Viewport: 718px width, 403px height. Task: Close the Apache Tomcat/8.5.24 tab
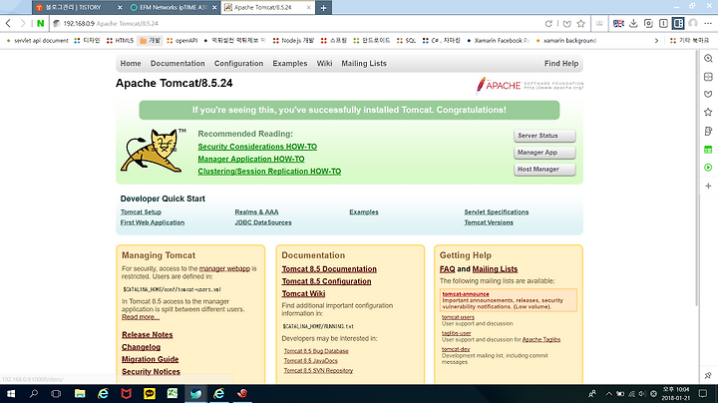tap(308, 7)
